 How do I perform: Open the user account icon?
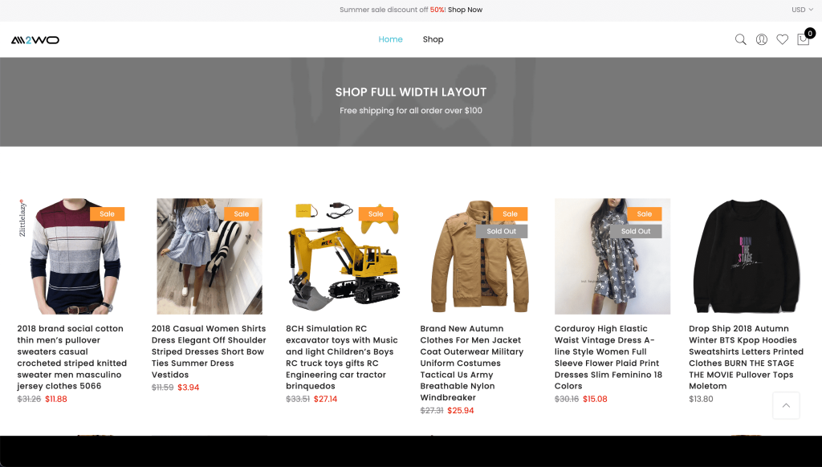761,39
